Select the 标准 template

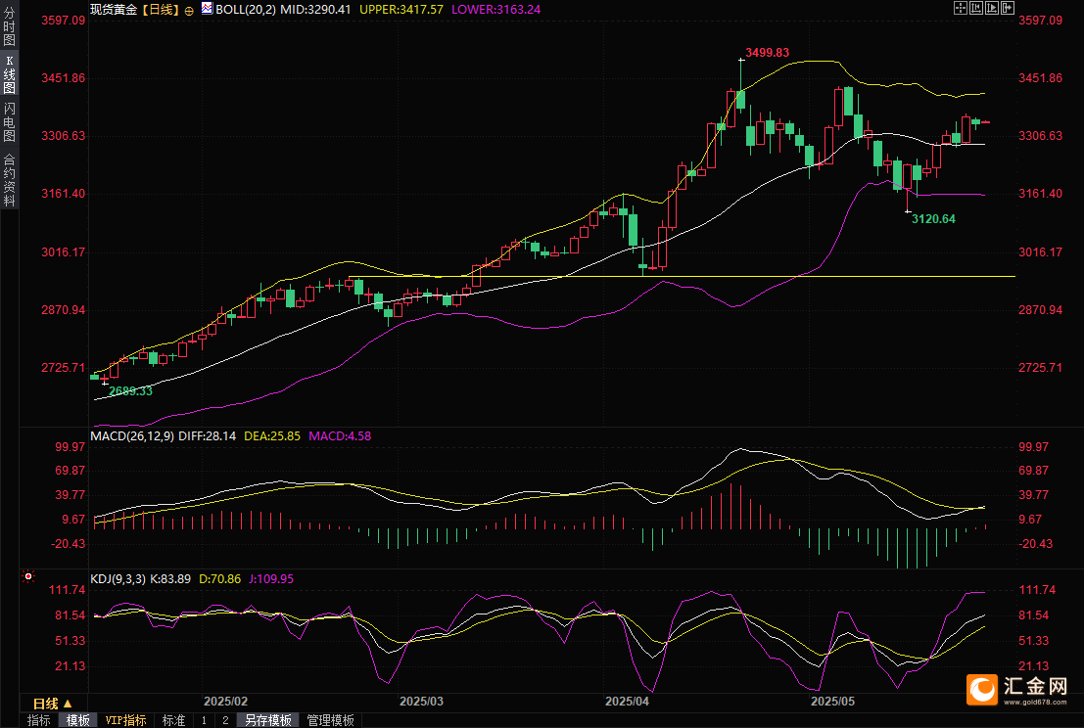click(x=173, y=720)
